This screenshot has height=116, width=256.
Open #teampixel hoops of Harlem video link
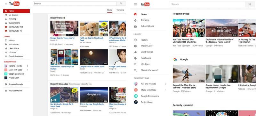click(x=62, y=68)
